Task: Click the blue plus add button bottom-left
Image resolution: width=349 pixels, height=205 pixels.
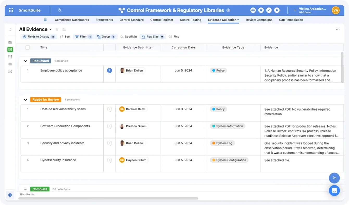Action: click(x=10, y=195)
